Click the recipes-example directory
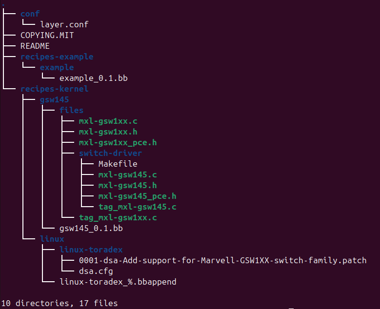The image size is (380, 309). click(57, 57)
